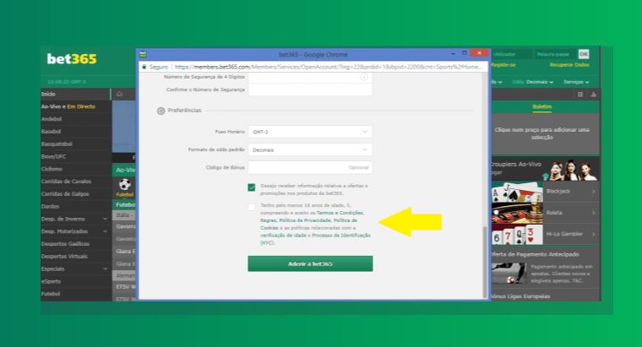The width and height of the screenshot is (642, 347).
Task: Click the bet365 logo on the main site
Action: [72, 59]
